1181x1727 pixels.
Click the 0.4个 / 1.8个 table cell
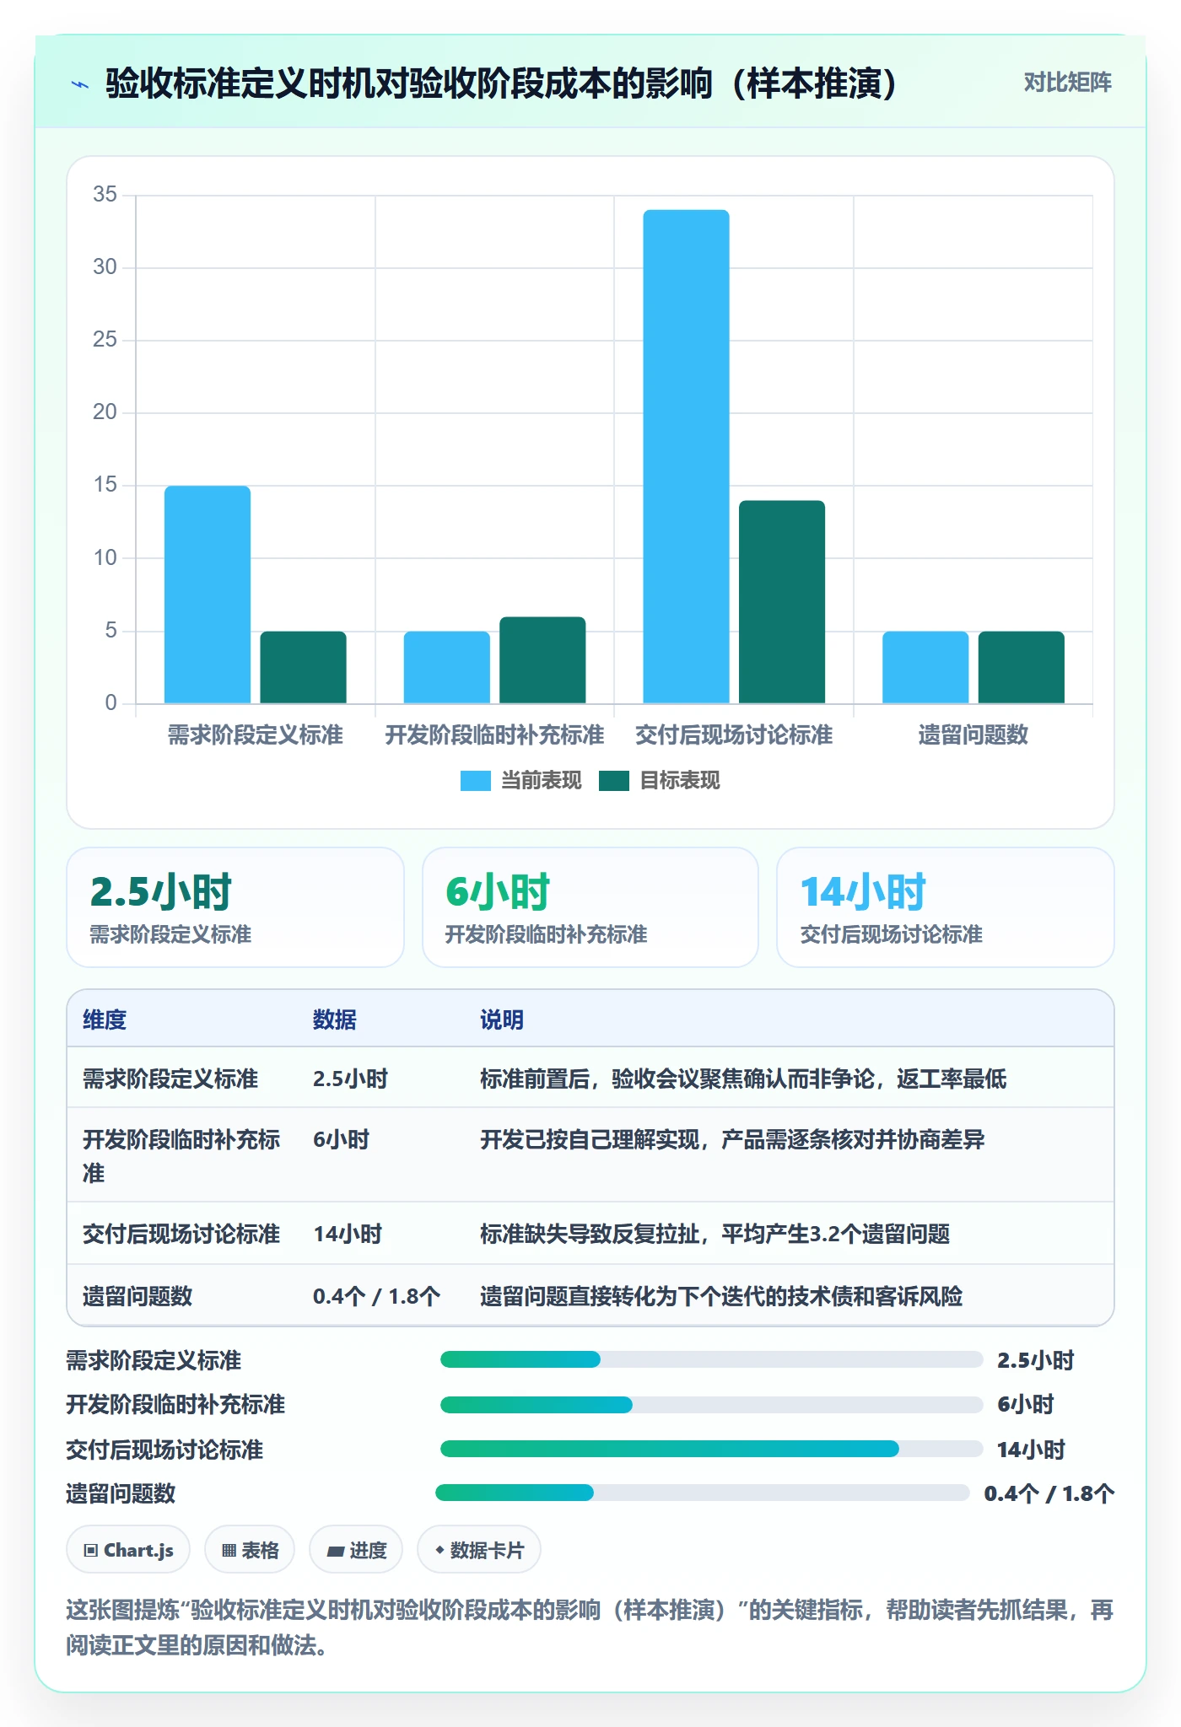click(x=376, y=1296)
